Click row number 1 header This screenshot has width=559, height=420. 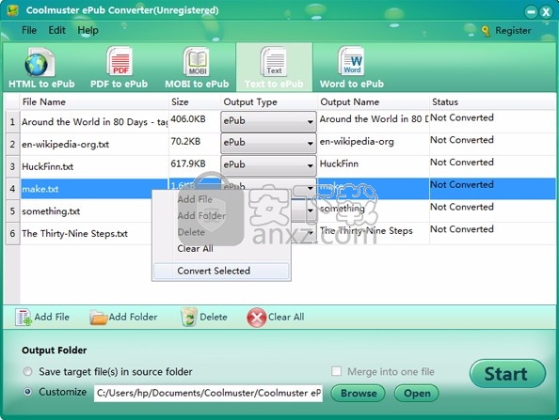click(x=13, y=122)
